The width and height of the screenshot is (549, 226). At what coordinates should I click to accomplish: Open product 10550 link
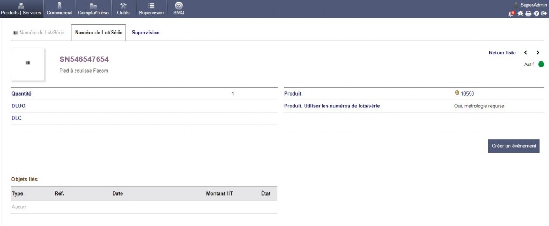pos(468,94)
